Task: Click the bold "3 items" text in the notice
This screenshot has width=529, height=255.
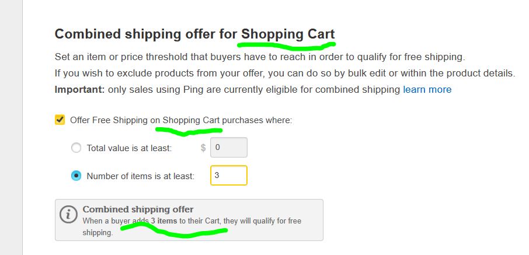Action: click(163, 221)
